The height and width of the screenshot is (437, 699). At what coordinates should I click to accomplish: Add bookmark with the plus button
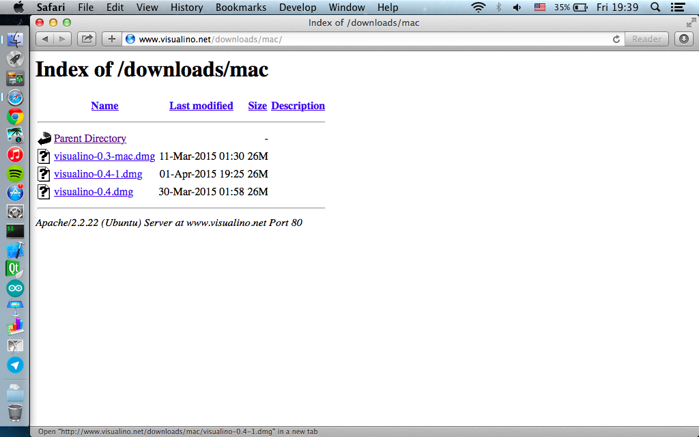click(x=111, y=39)
